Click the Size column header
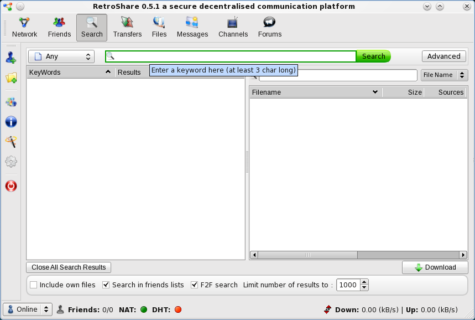Image resolution: width=475 pixels, height=320 pixels. point(403,92)
